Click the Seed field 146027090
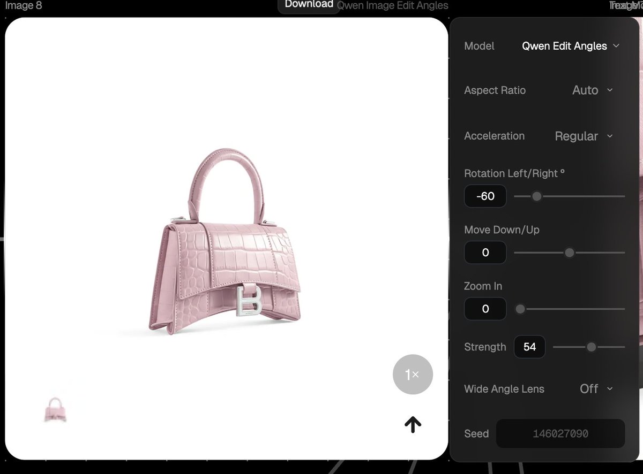Screen dimensions: 643x474 pos(560,433)
